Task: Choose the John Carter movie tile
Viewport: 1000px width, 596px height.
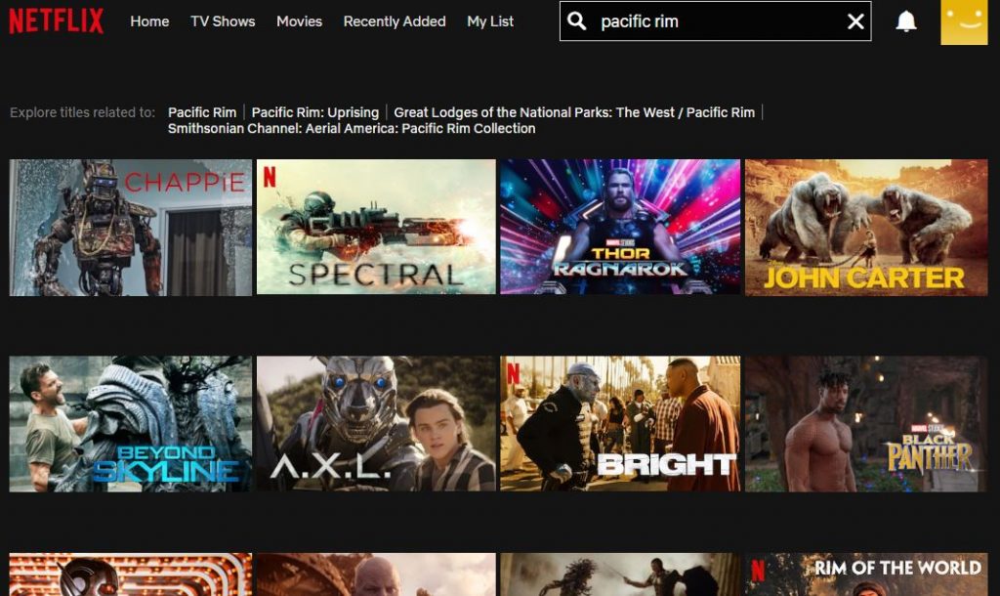Action: click(x=866, y=228)
